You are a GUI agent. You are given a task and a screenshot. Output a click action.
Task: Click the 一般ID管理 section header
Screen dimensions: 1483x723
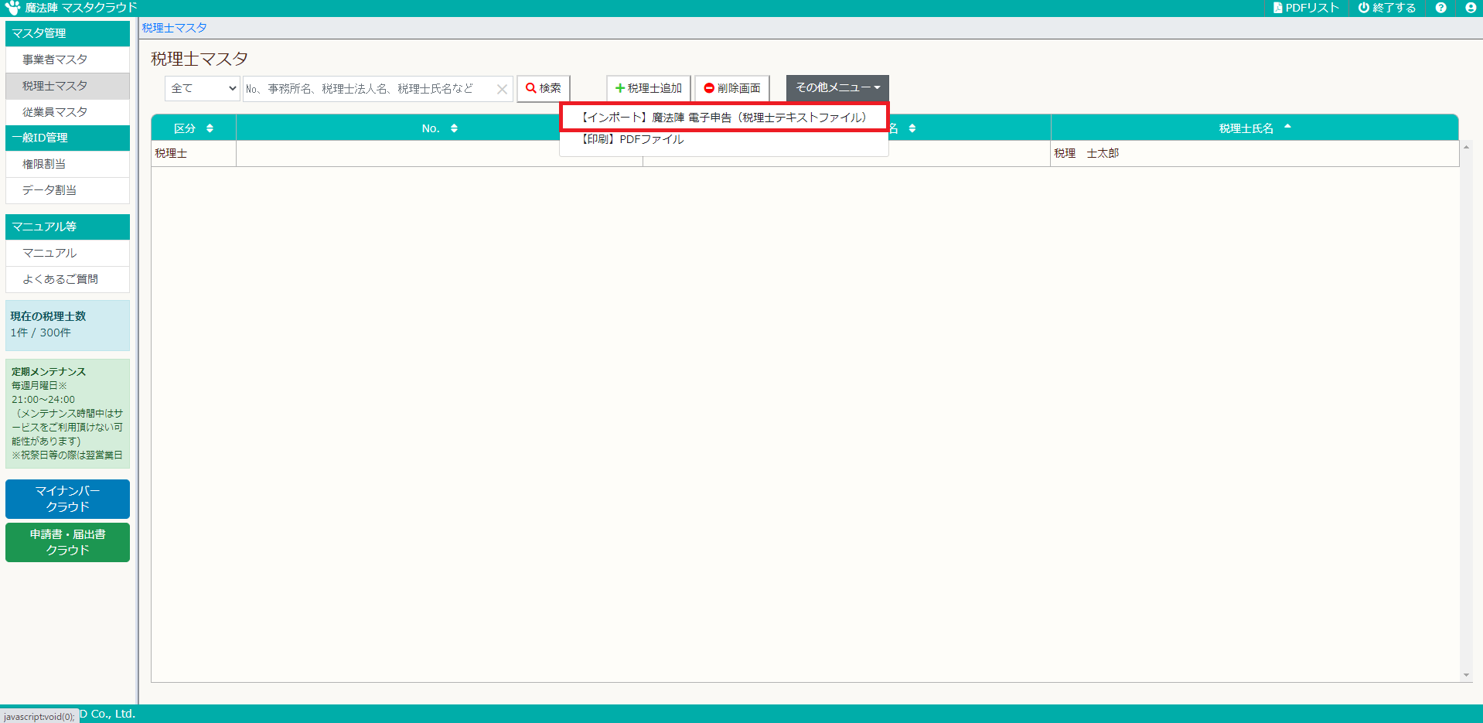[67, 138]
